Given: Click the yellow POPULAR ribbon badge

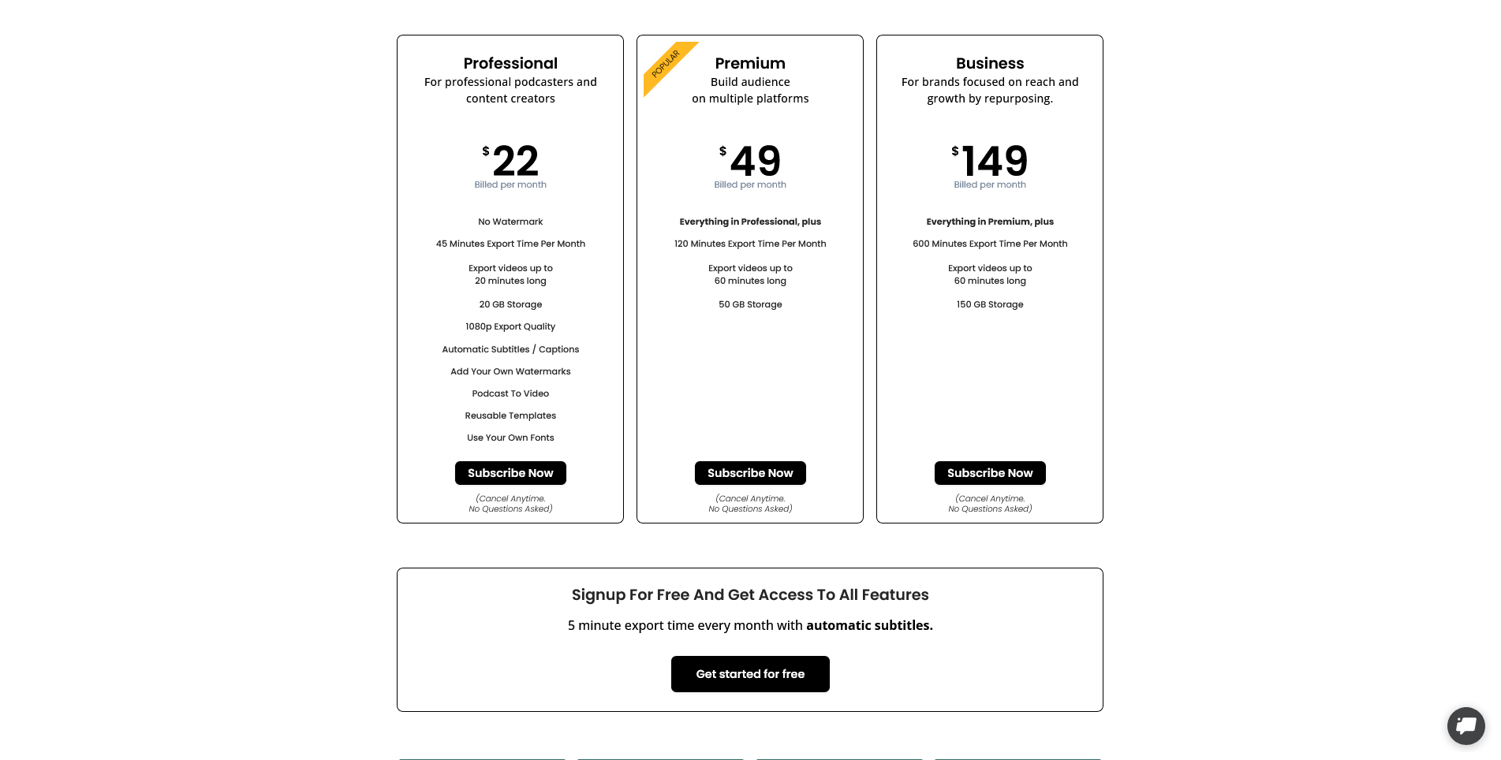Looking at the screenshot, I should click(x=666, y=65).
